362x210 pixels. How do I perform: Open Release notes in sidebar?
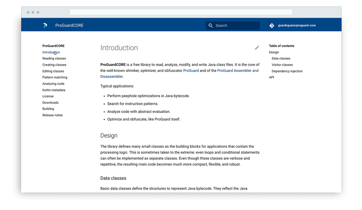click(52, 115)
